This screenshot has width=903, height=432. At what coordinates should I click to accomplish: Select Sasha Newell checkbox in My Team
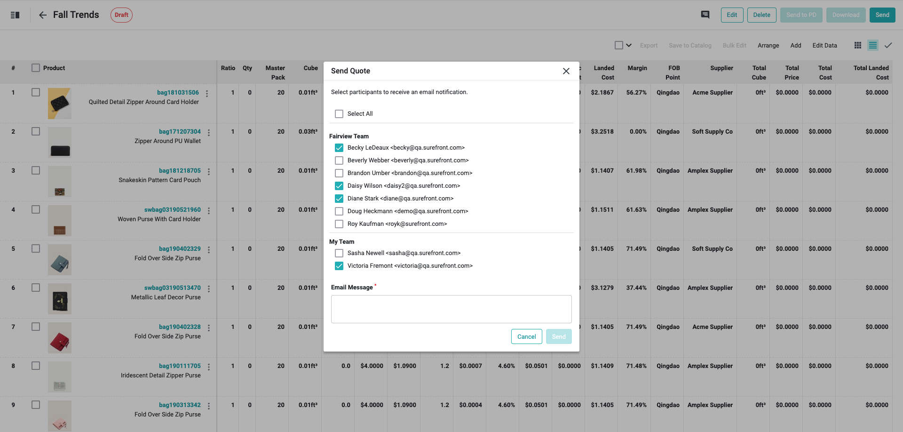coord(339,253)
